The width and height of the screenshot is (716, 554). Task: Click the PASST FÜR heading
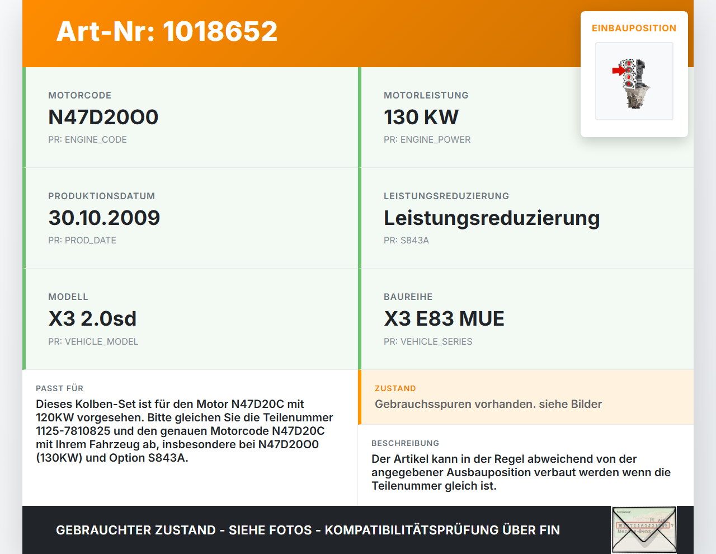click(x=59, y=388)
